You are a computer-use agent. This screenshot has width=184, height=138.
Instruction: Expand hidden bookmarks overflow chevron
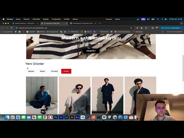[x=162, y=32]
